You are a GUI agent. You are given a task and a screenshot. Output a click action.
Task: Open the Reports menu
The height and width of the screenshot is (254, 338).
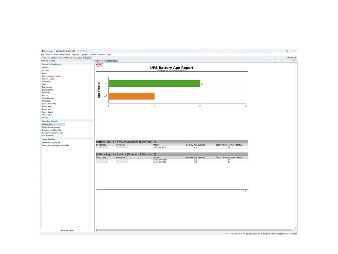75,54
